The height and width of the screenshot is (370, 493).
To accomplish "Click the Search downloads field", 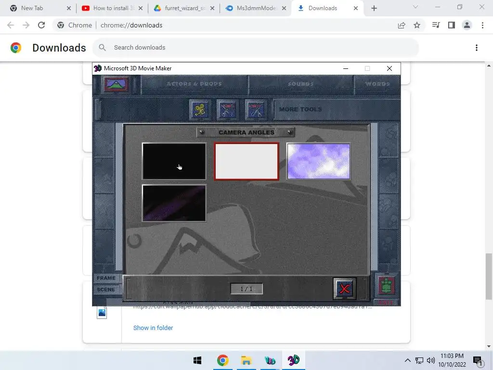I will [256, 48].
